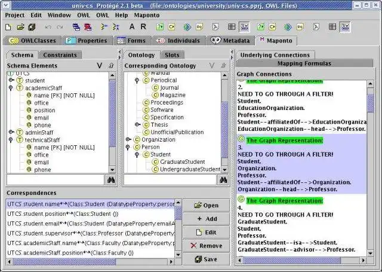Click the Remove button with red X
The height and width of the screenshot is (272, 382).
pos(206,246)
